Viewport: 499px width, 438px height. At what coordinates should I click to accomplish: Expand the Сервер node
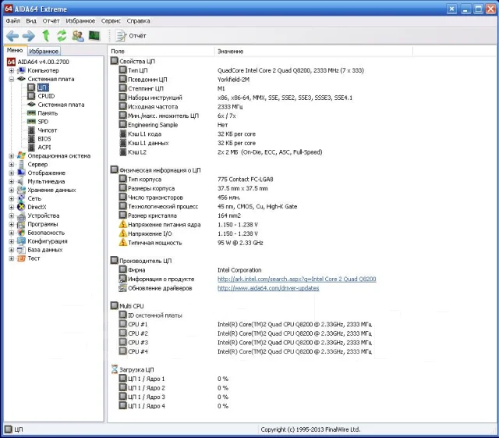[12, 165]
